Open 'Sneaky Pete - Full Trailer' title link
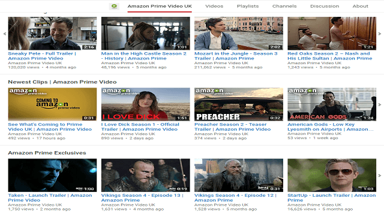384x216 pixels. tap(42, 56)
